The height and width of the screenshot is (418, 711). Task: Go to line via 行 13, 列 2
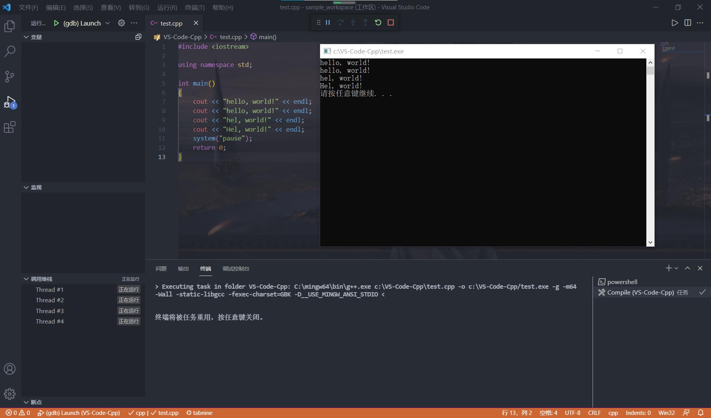517,413
